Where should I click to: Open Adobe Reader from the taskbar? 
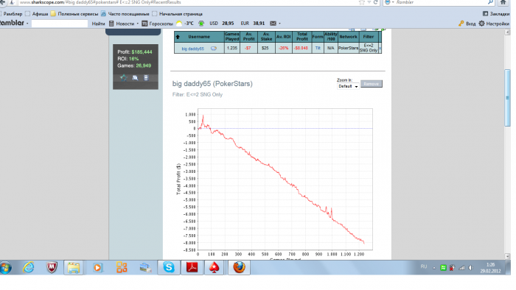[192, 267]
